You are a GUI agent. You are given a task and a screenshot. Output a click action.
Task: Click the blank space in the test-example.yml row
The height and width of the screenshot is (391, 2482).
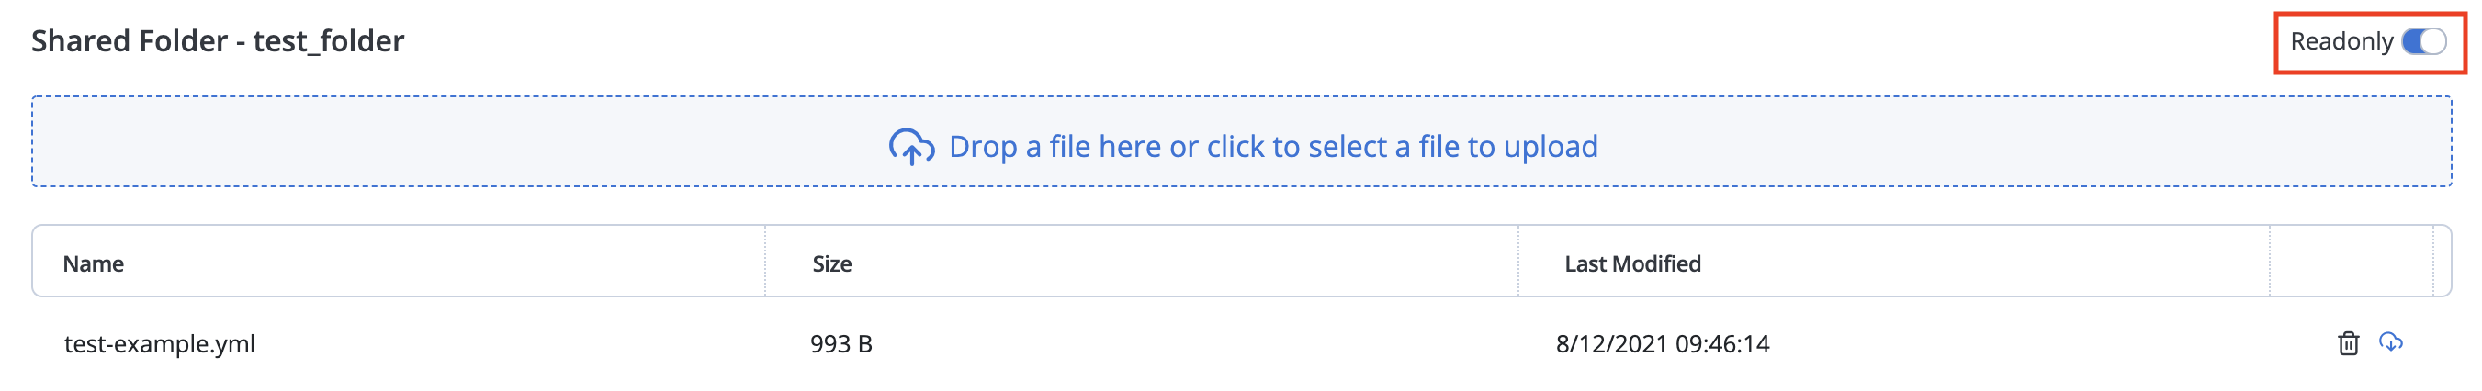[2043, 344]
